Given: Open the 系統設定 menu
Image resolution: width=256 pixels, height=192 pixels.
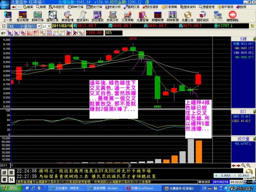Looking at the screenshot, I should click(56, 7).
